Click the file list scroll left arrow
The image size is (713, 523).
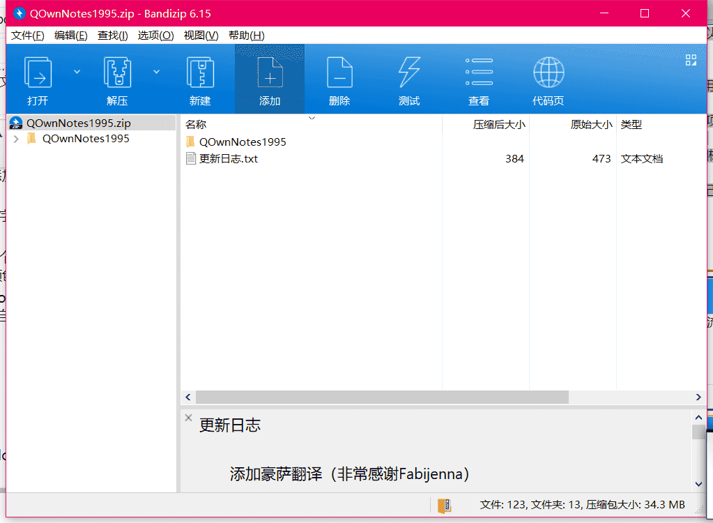pos(188,397)
